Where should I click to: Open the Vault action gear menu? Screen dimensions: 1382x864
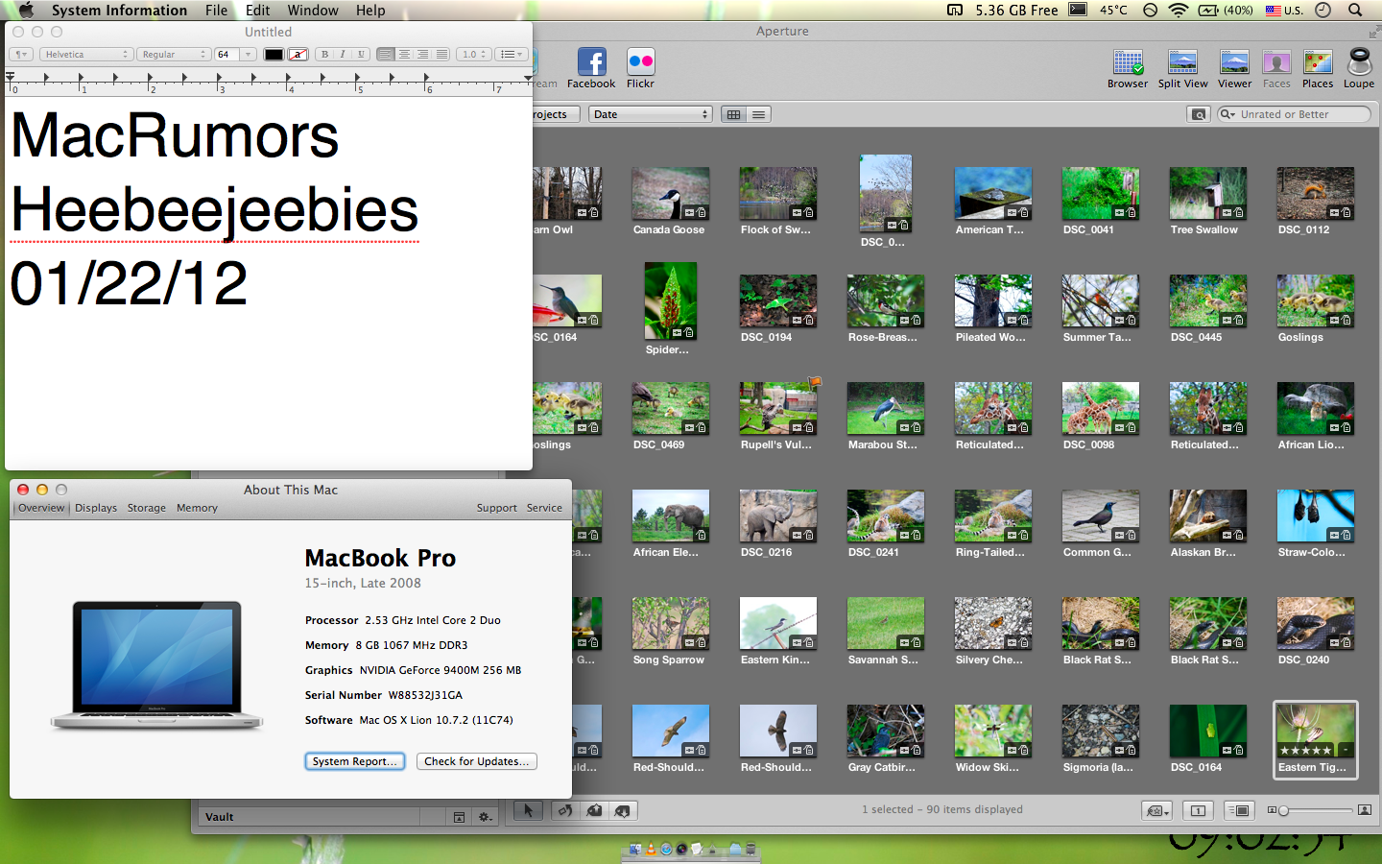pyautogui.click(x=486, y=817)
